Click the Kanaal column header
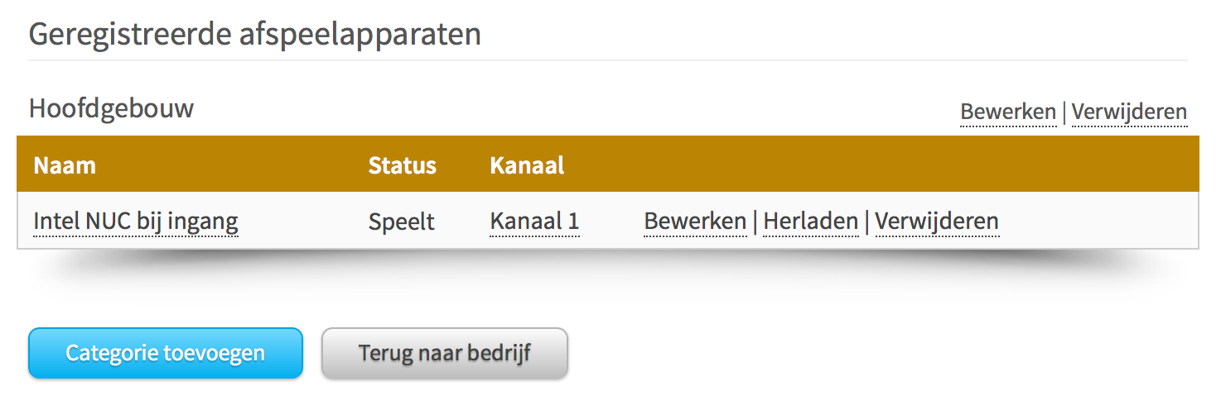Image resolution: width=1221 pixels, height=405 pixels. click(x=527, y=165)
